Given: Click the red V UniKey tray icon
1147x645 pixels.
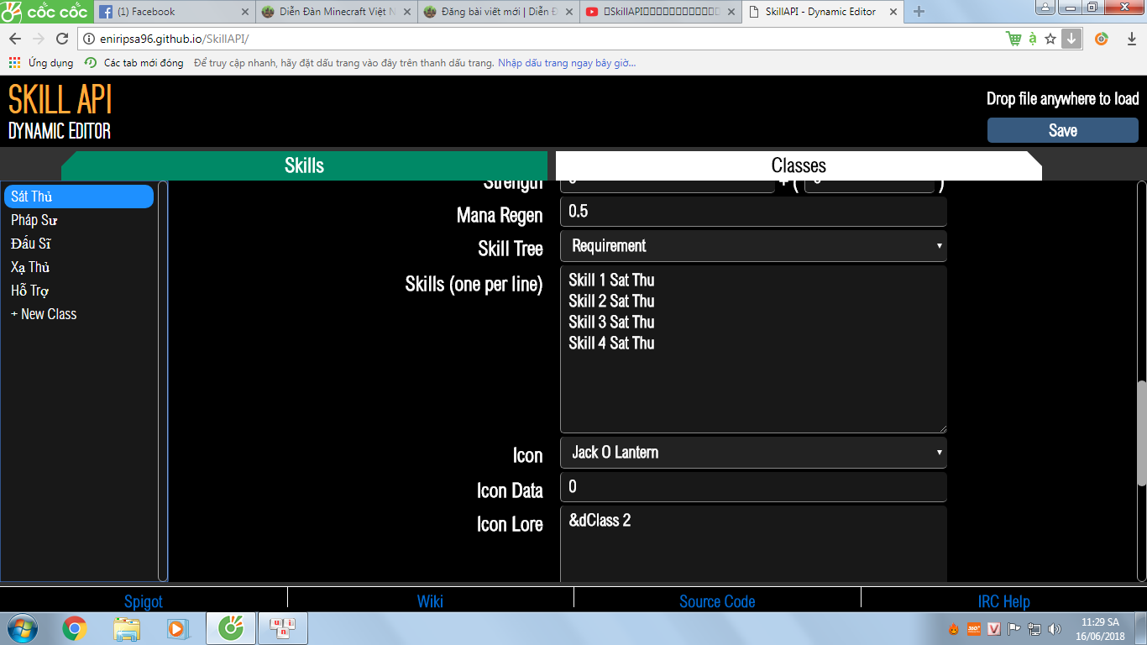Looking at the screenshot, I should click(x=994, y=629).
